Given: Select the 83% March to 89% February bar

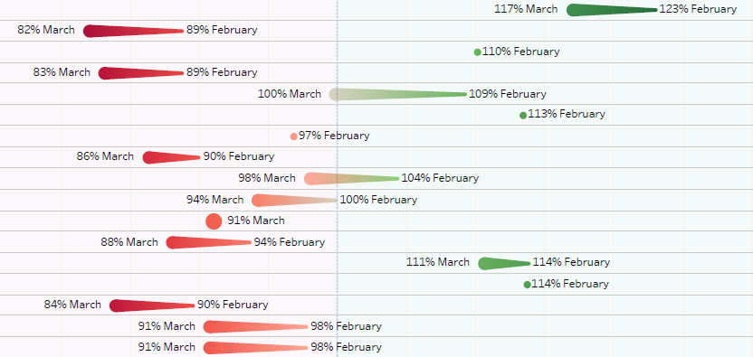Looking at the screenshot, I should click(141, 73).
